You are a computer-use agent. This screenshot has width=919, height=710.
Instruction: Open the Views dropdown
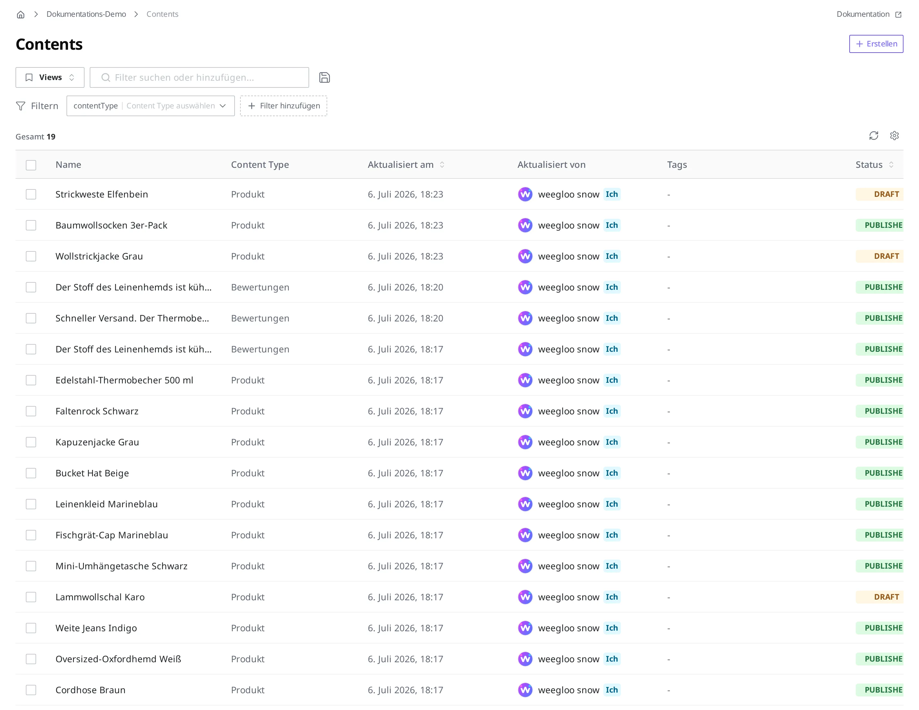coord(50,77)
